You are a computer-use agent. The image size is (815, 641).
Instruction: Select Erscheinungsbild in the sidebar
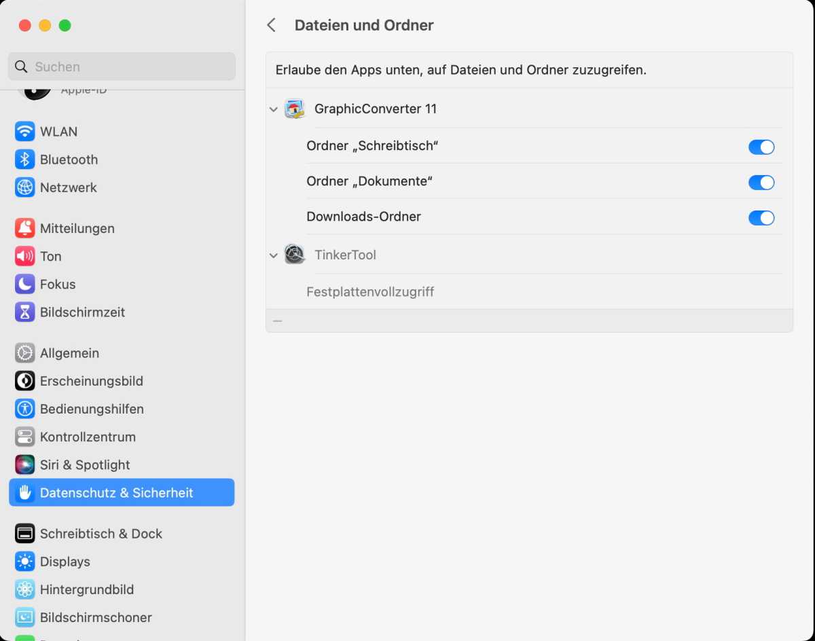pos(122,381)
